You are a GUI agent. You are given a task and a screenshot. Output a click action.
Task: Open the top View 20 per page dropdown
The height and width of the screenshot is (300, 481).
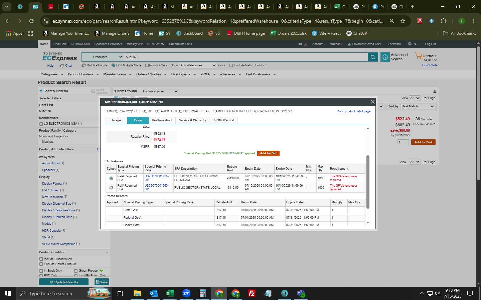(x=415, y=98)
